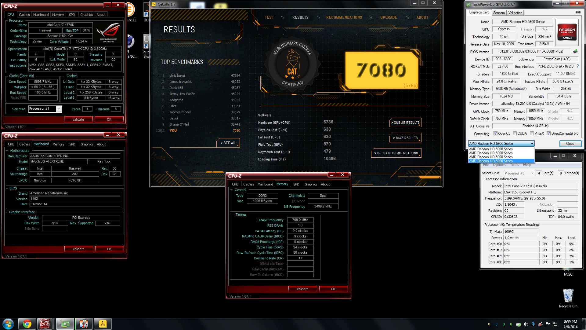This screenshot has width=586, height=330.
Task: Select Catzilla RESULTS menu item
Action: point(300,17)
